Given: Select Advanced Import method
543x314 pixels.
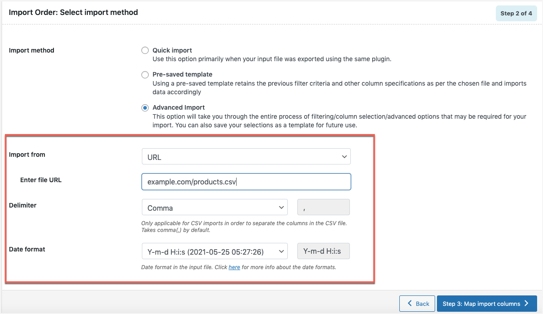Looking at the screenshot, I should 145,107.
